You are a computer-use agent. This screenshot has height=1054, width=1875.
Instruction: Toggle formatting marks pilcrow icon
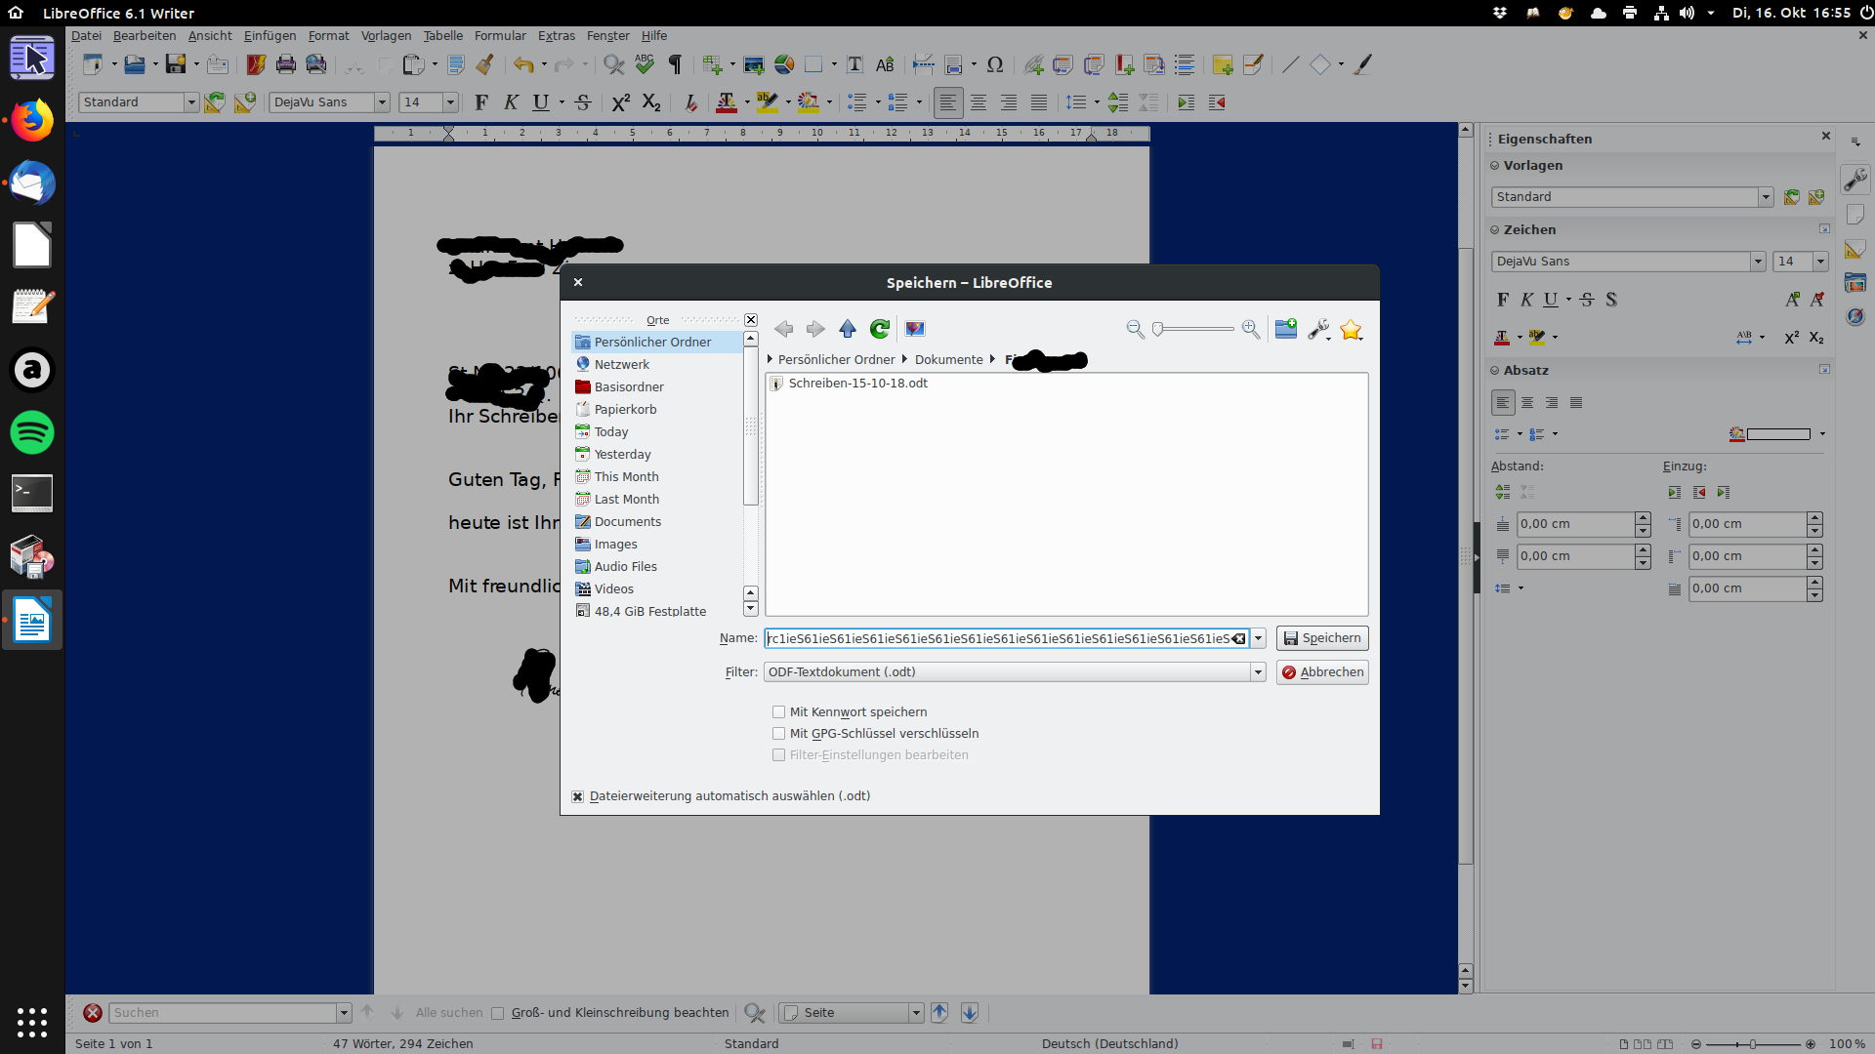(x=675, y=64)
